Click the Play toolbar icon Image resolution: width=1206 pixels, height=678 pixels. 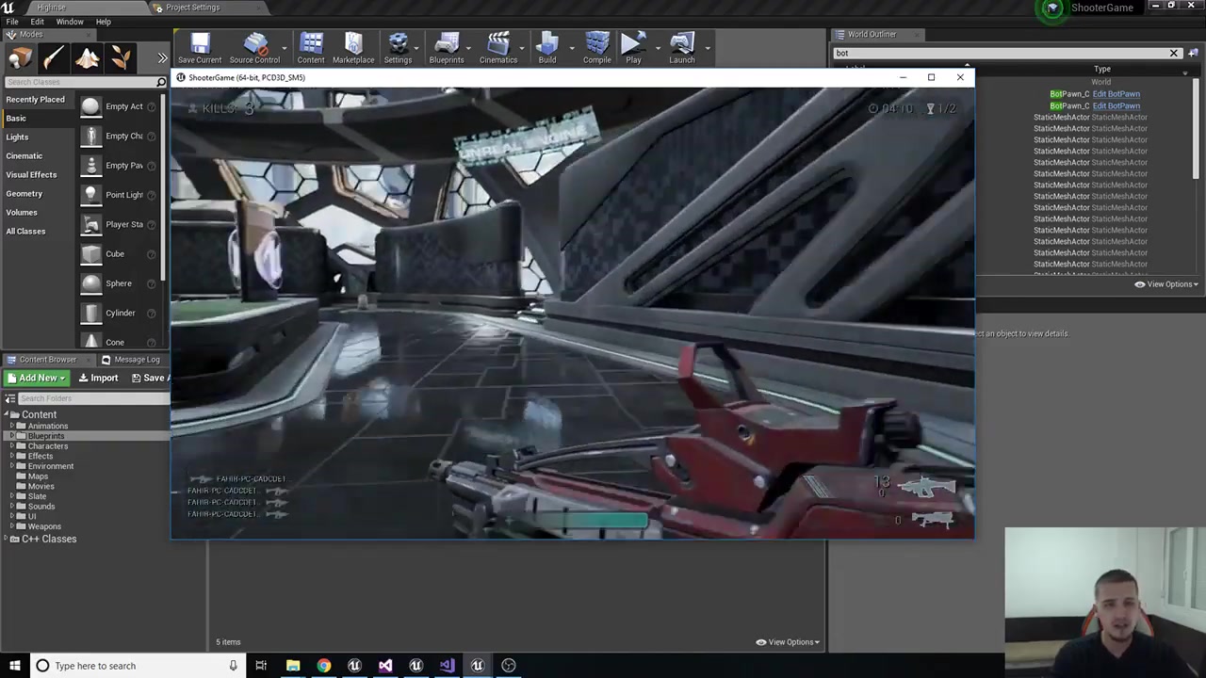(633, 48)
